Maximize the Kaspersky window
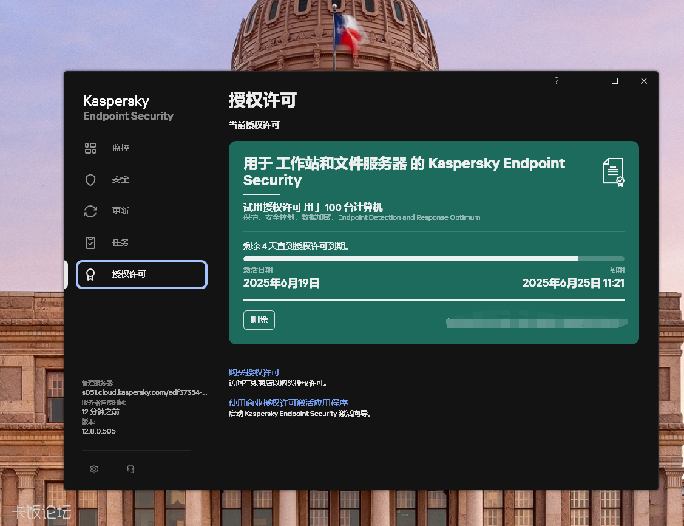Screen dimensions: 684x526 coord(615,81)
